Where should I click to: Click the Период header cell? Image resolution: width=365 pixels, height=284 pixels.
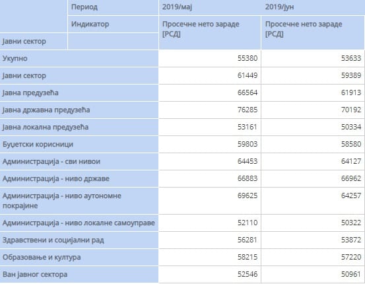tap(113, 7)
